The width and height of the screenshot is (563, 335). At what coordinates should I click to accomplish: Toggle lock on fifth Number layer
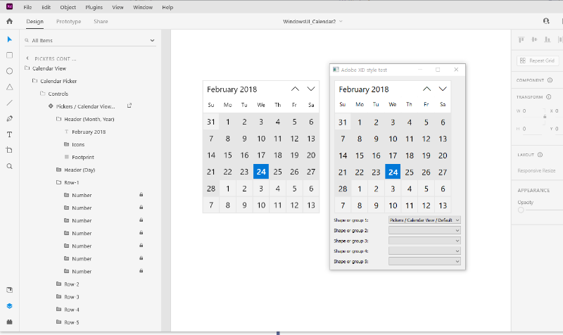pos(141,246)
